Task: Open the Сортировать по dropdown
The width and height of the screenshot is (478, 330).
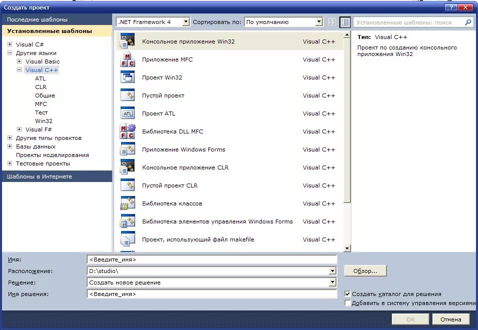Action: click(x=319, y=21)
